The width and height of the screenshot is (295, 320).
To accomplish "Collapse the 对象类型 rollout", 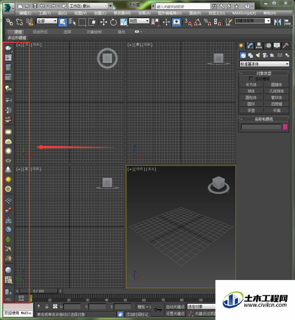I will pyautogui.click(x=264, y=73).
